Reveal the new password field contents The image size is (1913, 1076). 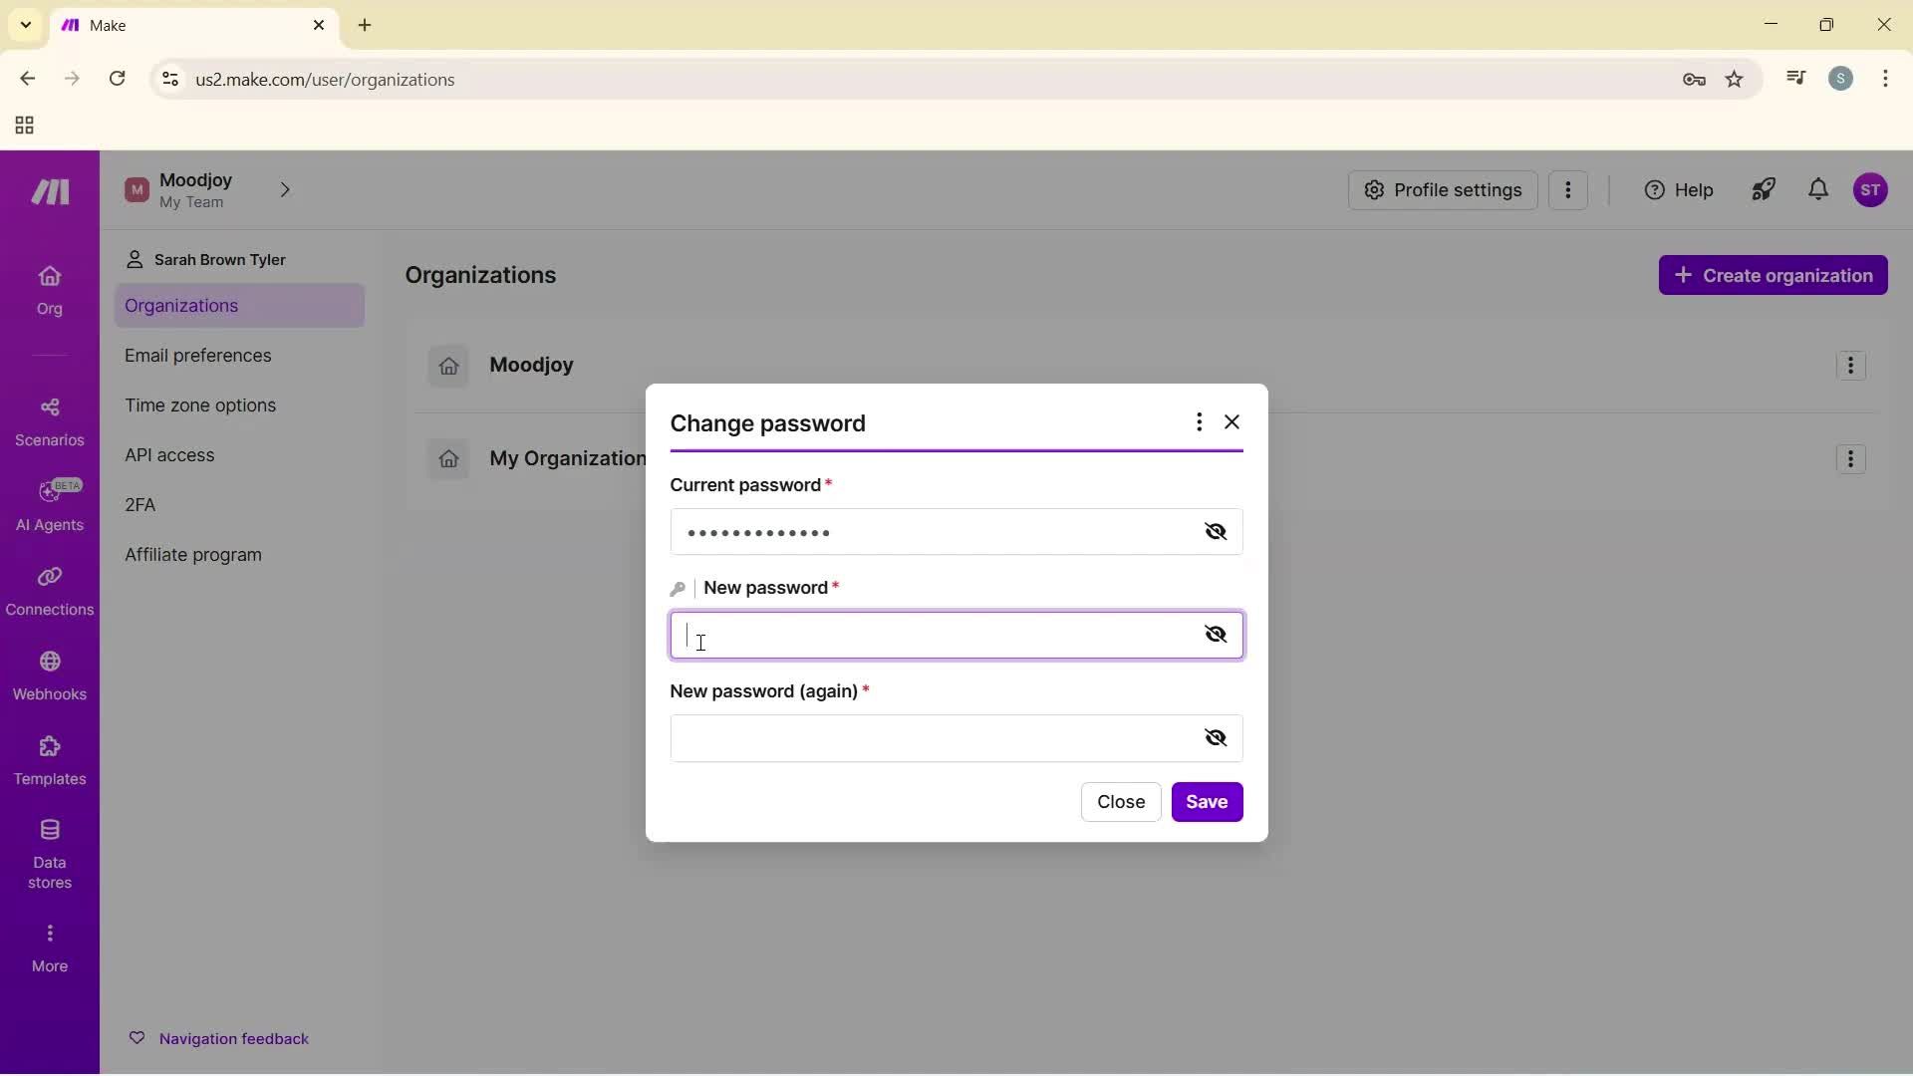point(1217,634)
